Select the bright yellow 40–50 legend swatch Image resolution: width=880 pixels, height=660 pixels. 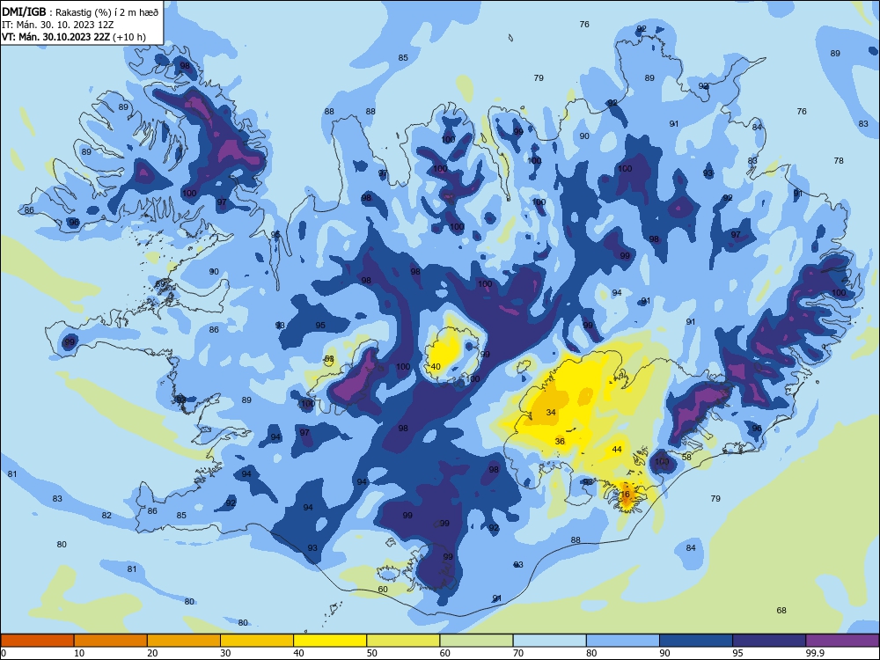330,641
